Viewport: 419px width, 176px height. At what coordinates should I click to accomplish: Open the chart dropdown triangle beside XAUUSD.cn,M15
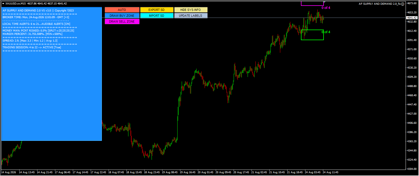[x=3, y=4]
